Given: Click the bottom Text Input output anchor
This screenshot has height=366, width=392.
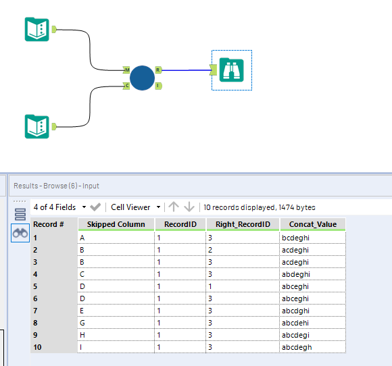Looking at the screenshot, I should coord(54,127).
